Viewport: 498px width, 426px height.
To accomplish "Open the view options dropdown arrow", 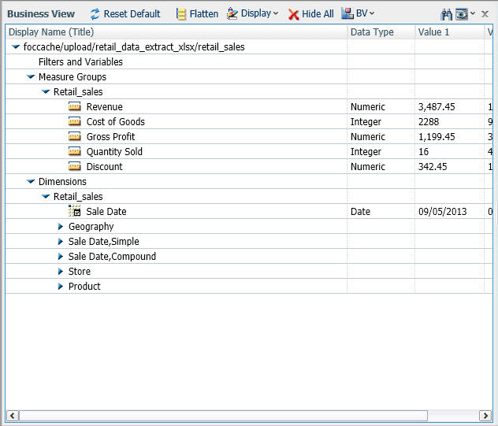I will tap(473, 13).
